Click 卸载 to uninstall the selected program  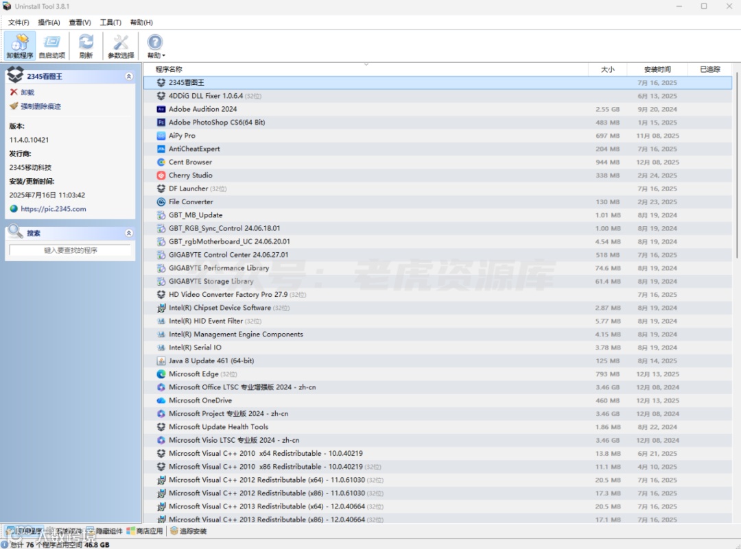click(22, 92)
